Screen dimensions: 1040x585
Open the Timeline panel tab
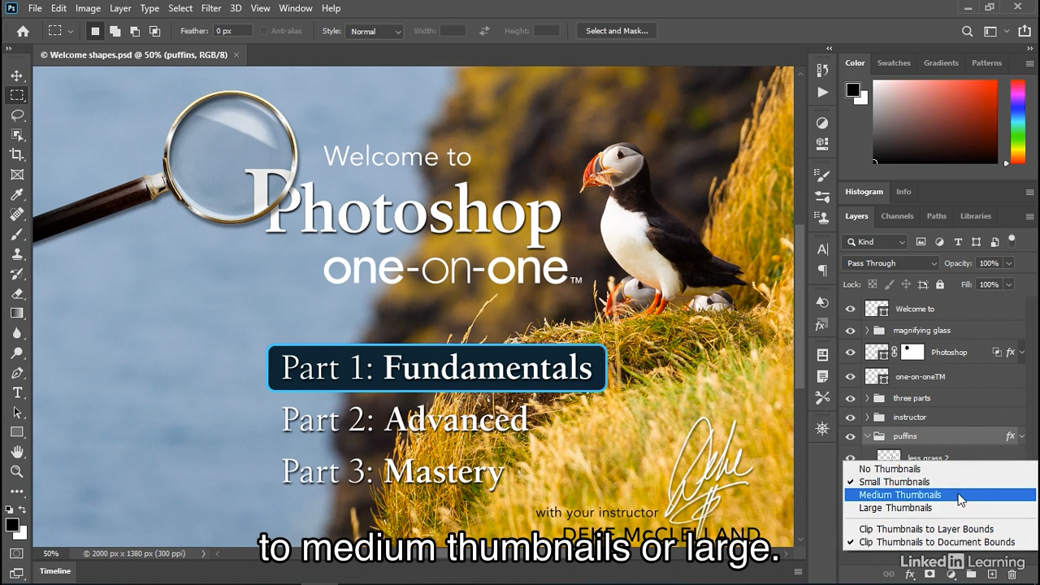pos(55,570)
